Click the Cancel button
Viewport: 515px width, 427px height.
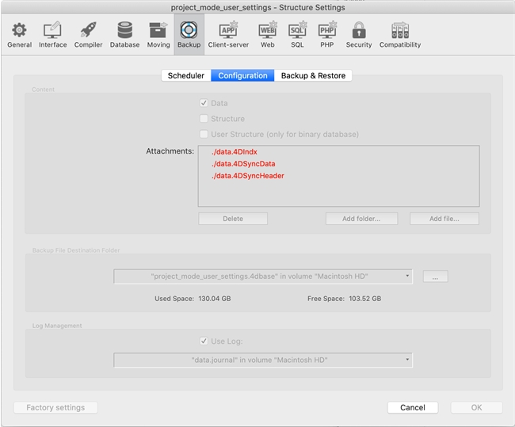[412, 407]
